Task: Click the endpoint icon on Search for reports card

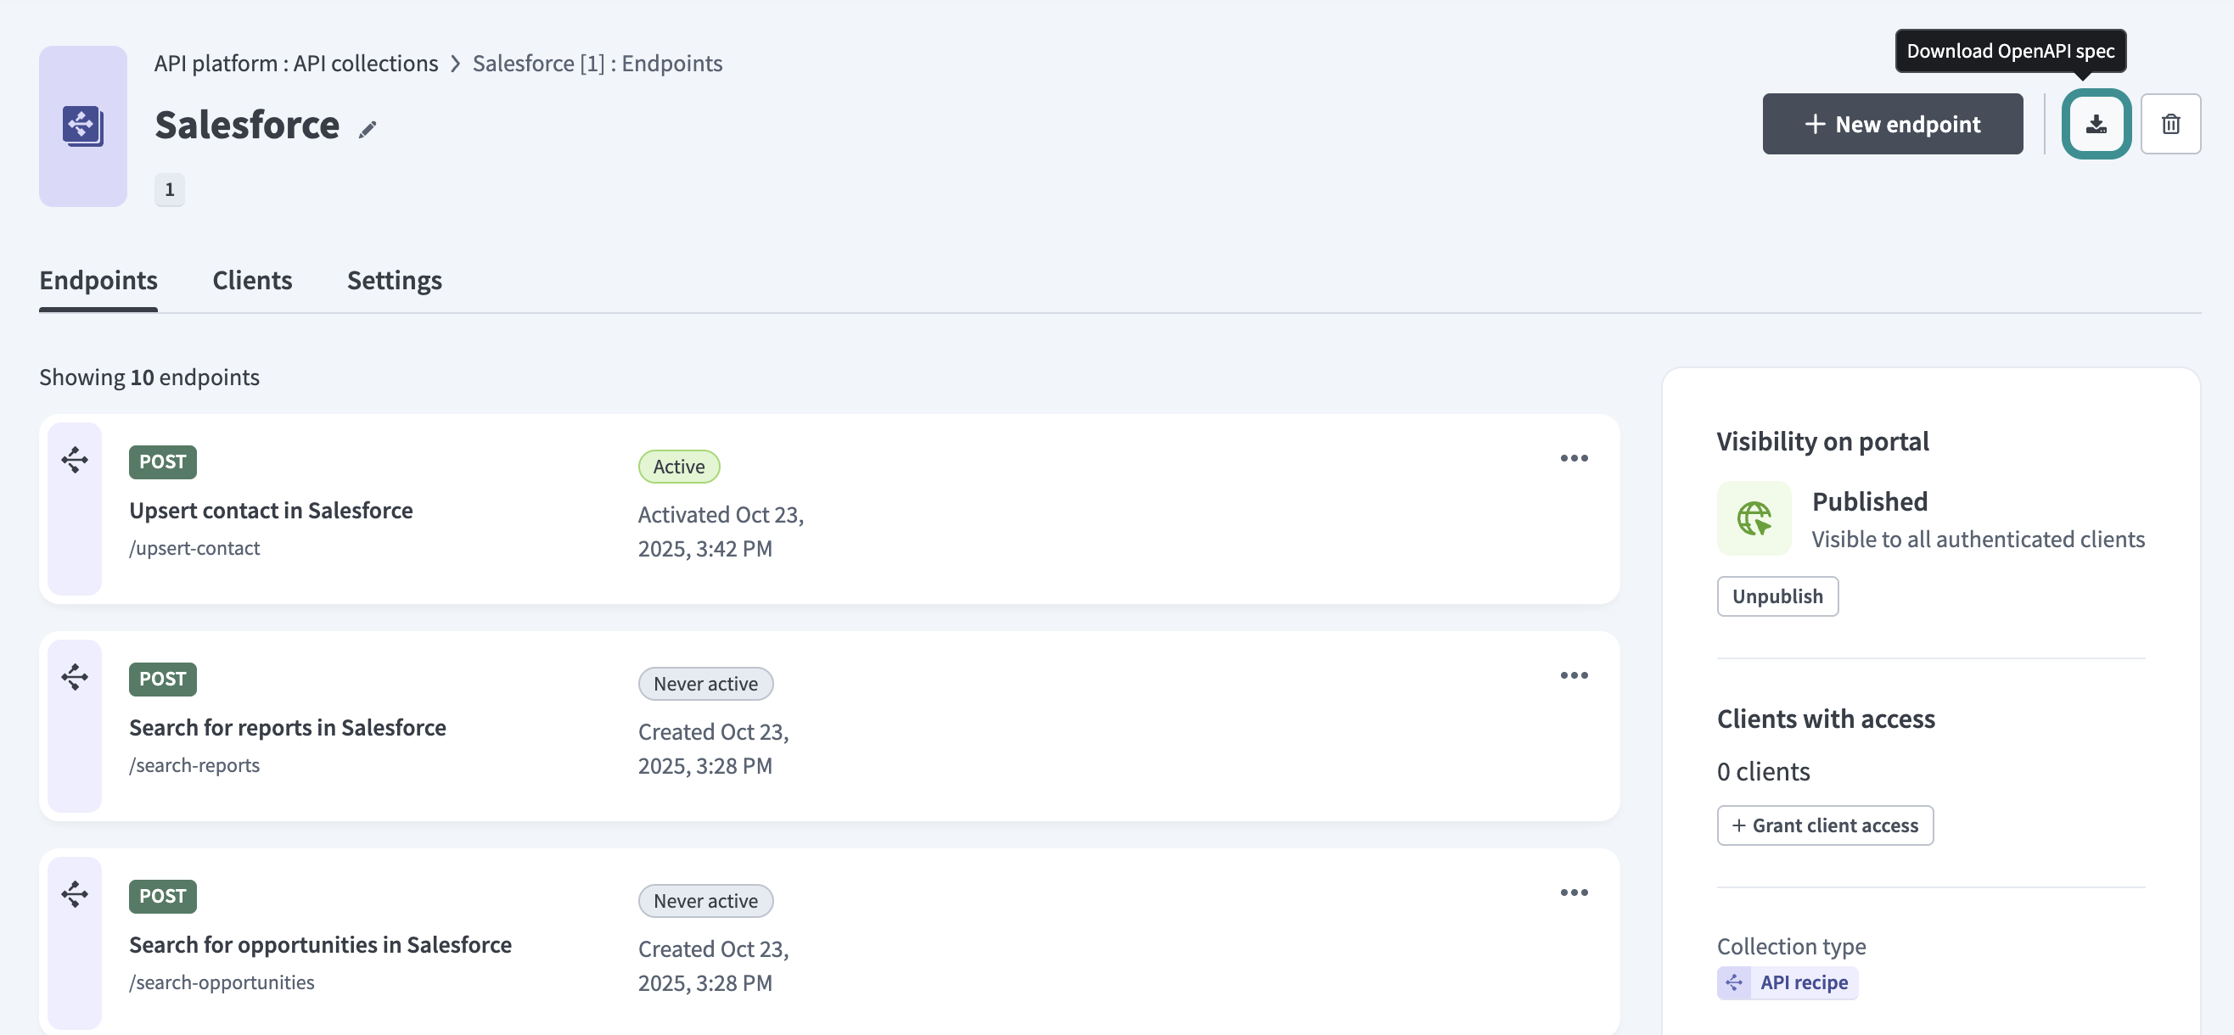Action: [75, 676]
